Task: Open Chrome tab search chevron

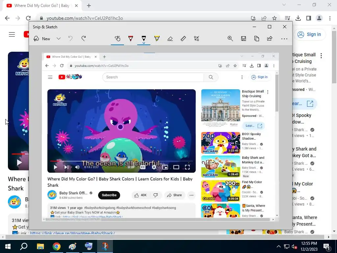Action: (x=284, y=5)
